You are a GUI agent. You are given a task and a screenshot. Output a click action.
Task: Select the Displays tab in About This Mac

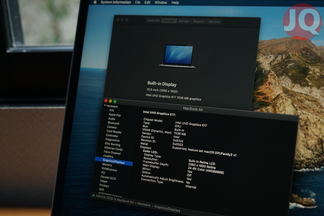169,21
